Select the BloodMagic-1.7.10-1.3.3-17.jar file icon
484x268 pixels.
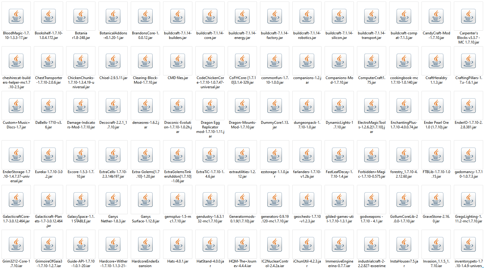(16, 16)
